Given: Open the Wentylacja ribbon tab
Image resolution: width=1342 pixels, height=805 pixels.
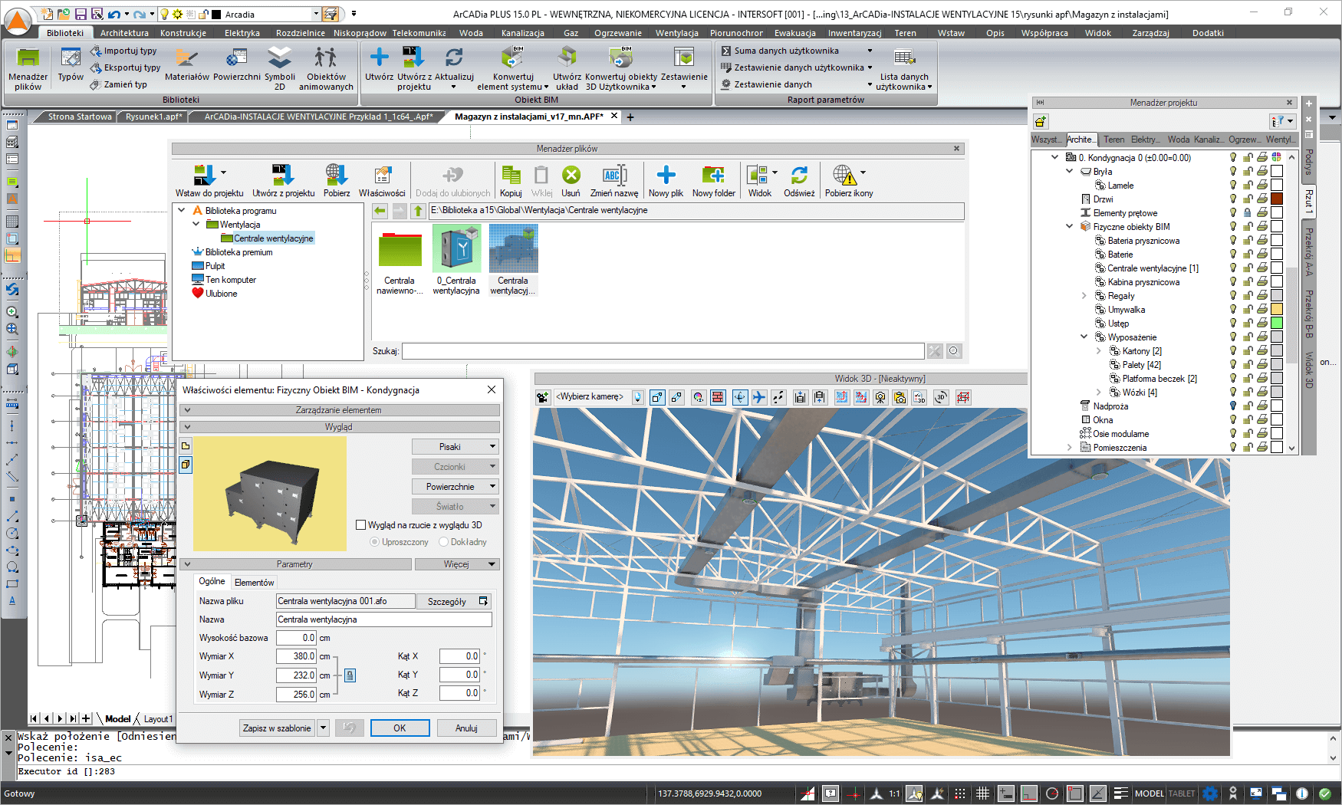Looking at the screenshot, I should (x=676, y=33).
